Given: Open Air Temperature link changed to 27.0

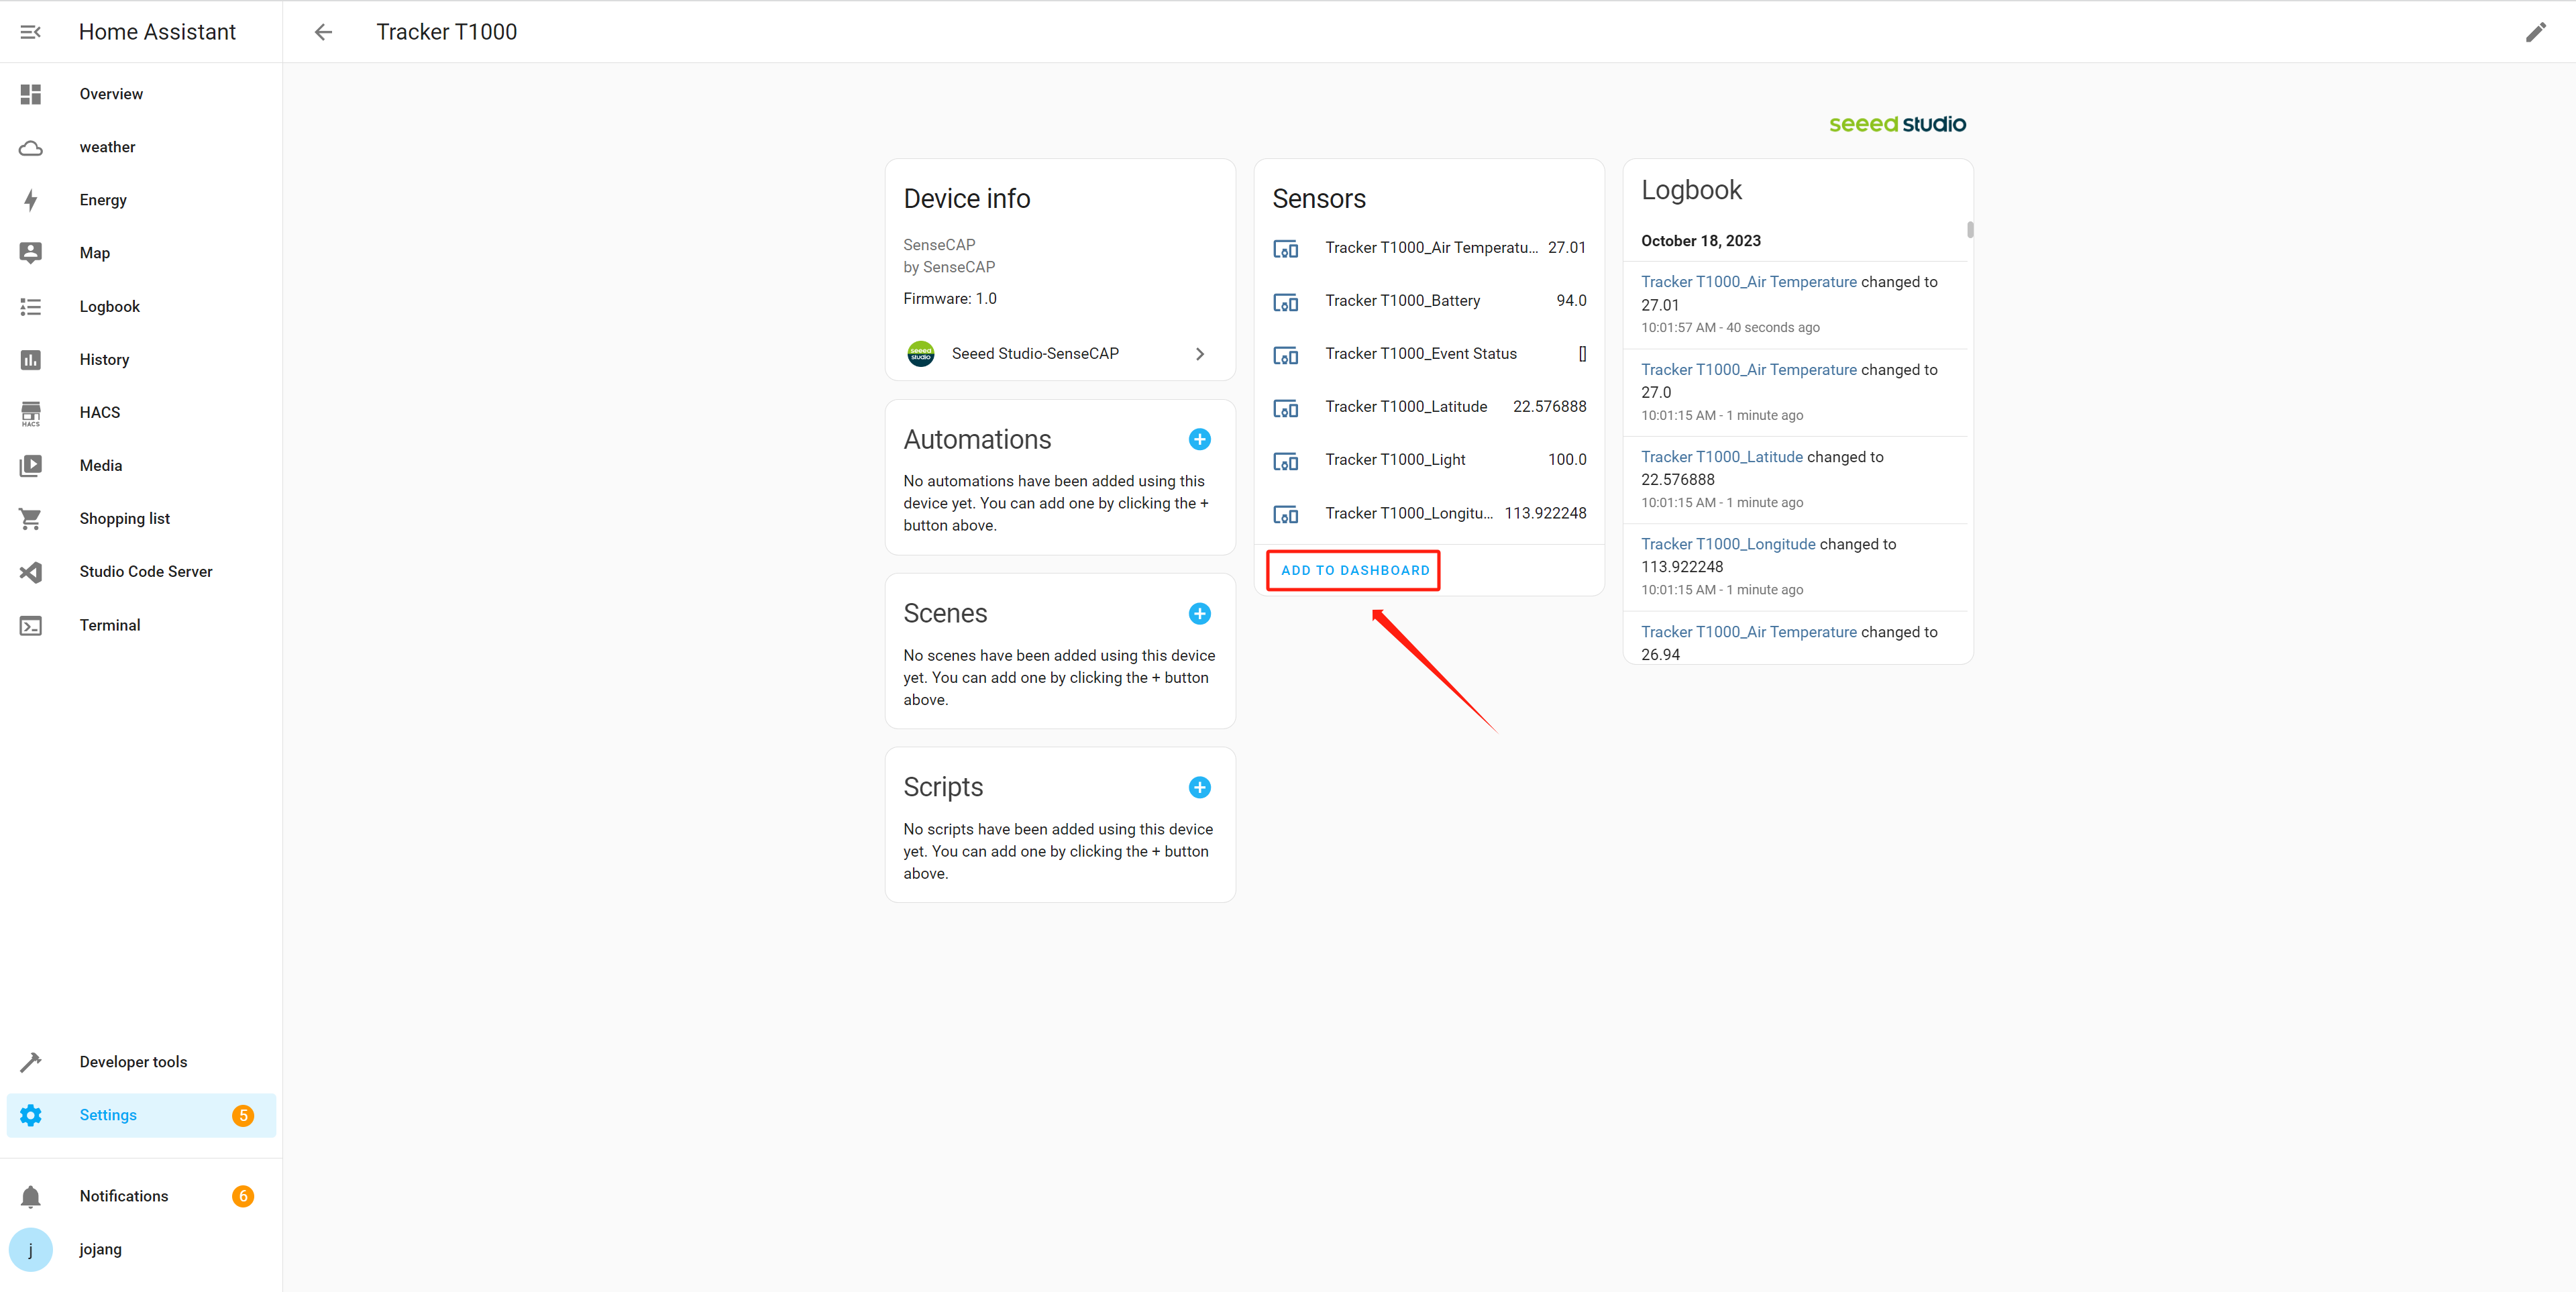Looking at the screenshot, I should tap(1748, 370).
